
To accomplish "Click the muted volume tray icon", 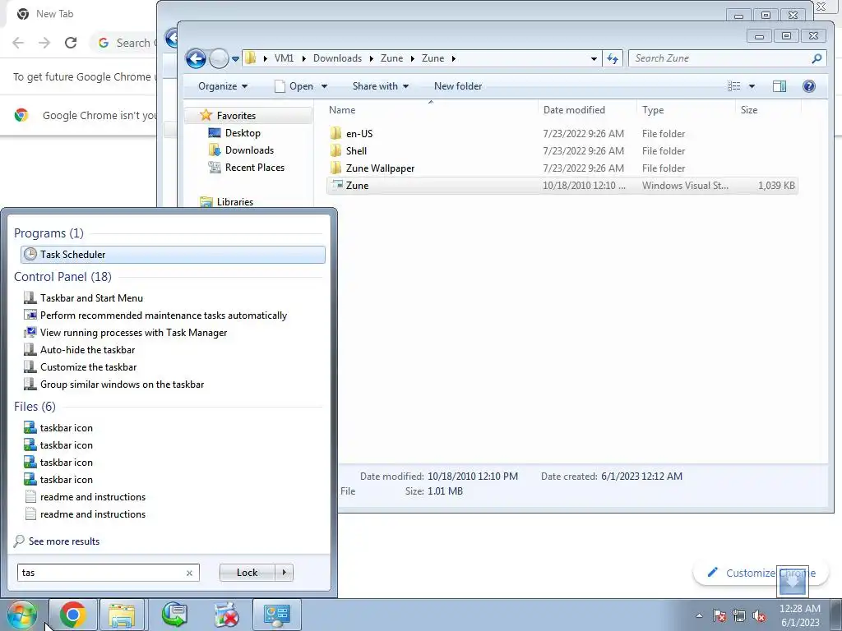I will coord(759,615).
